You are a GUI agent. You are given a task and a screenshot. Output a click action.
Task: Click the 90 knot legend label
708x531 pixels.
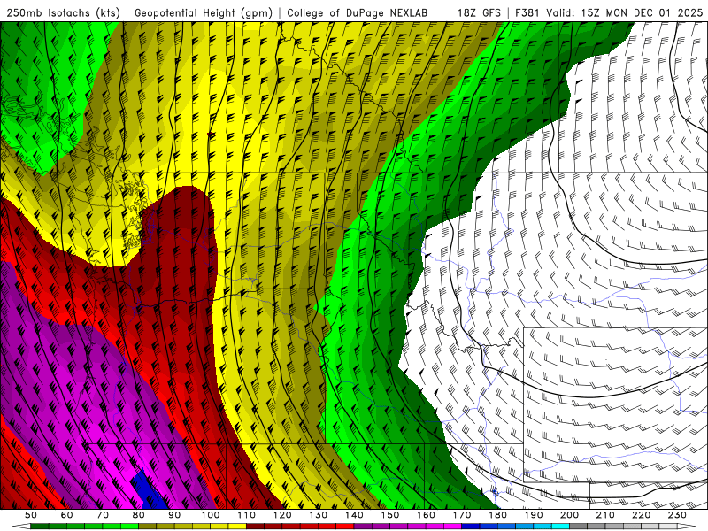click(174, 515)
